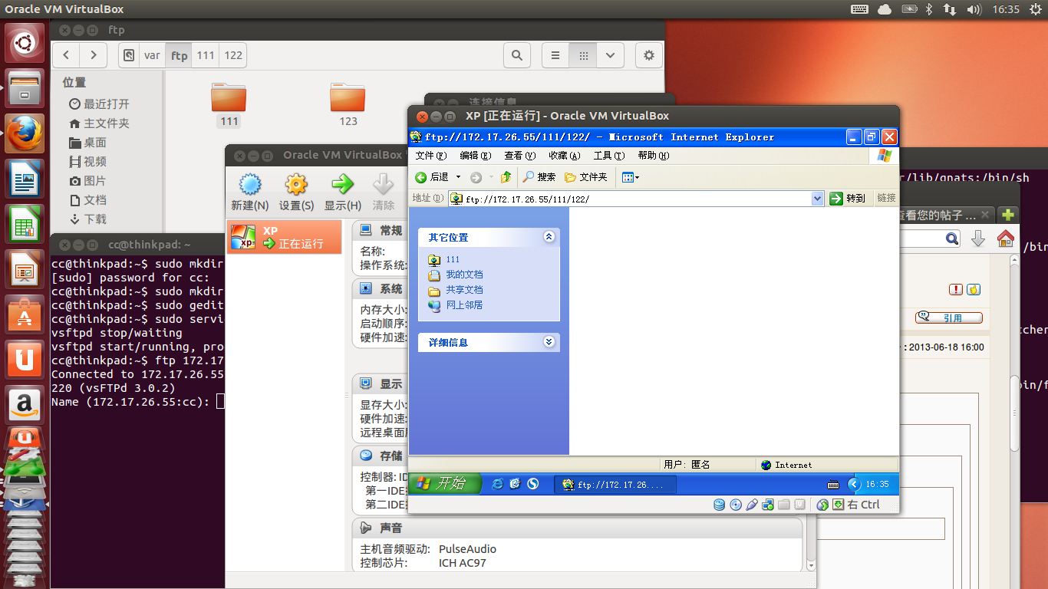Click the var path button in file manager
Viewport: 1048px width, 589px height.
pyautogui.click(x=152, y=55)
